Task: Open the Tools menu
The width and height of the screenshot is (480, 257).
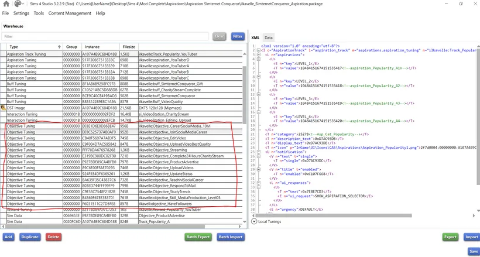Action: click(x=39, y=13)
